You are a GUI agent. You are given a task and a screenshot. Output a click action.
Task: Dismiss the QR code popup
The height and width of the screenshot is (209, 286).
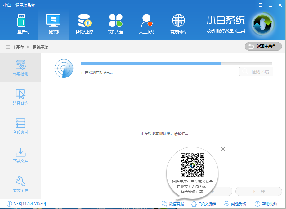click(x=223, y=149)
